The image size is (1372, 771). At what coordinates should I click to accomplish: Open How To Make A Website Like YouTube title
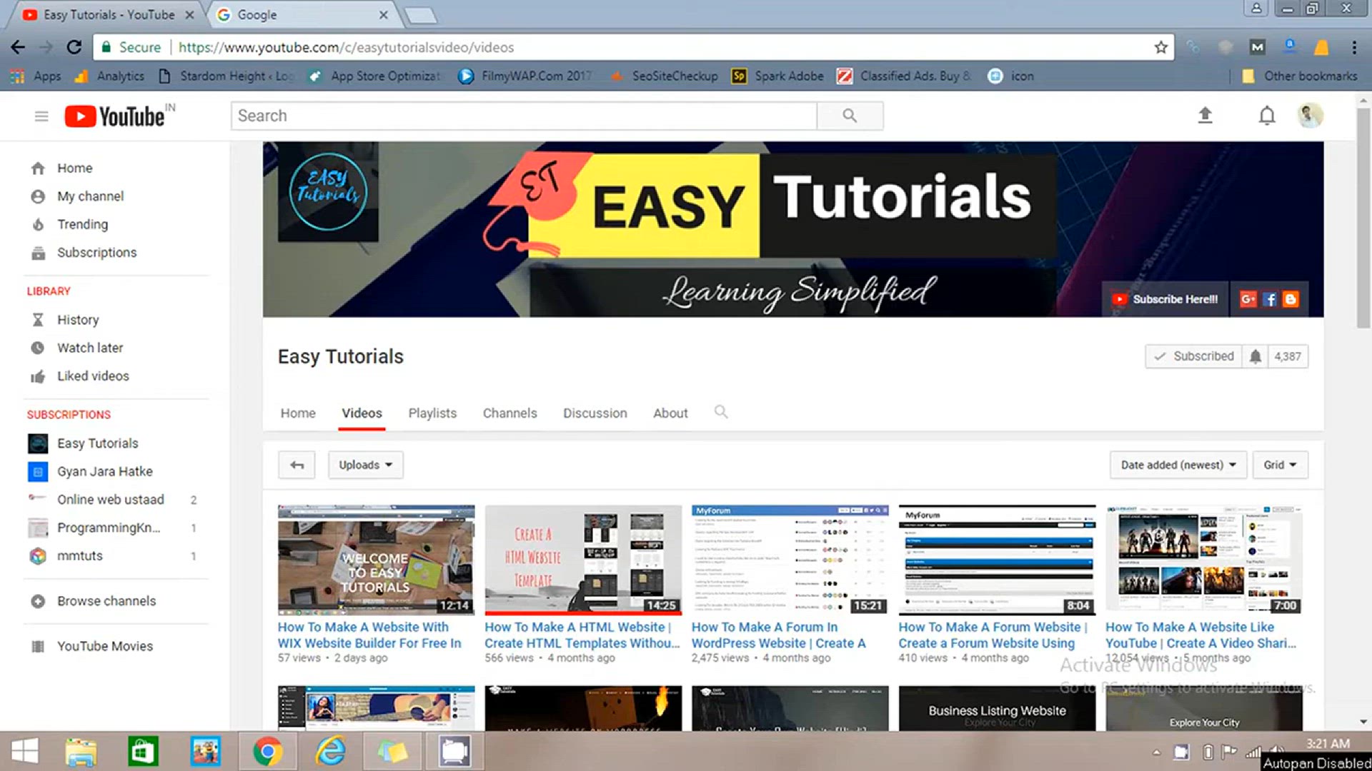[1200, 635]
